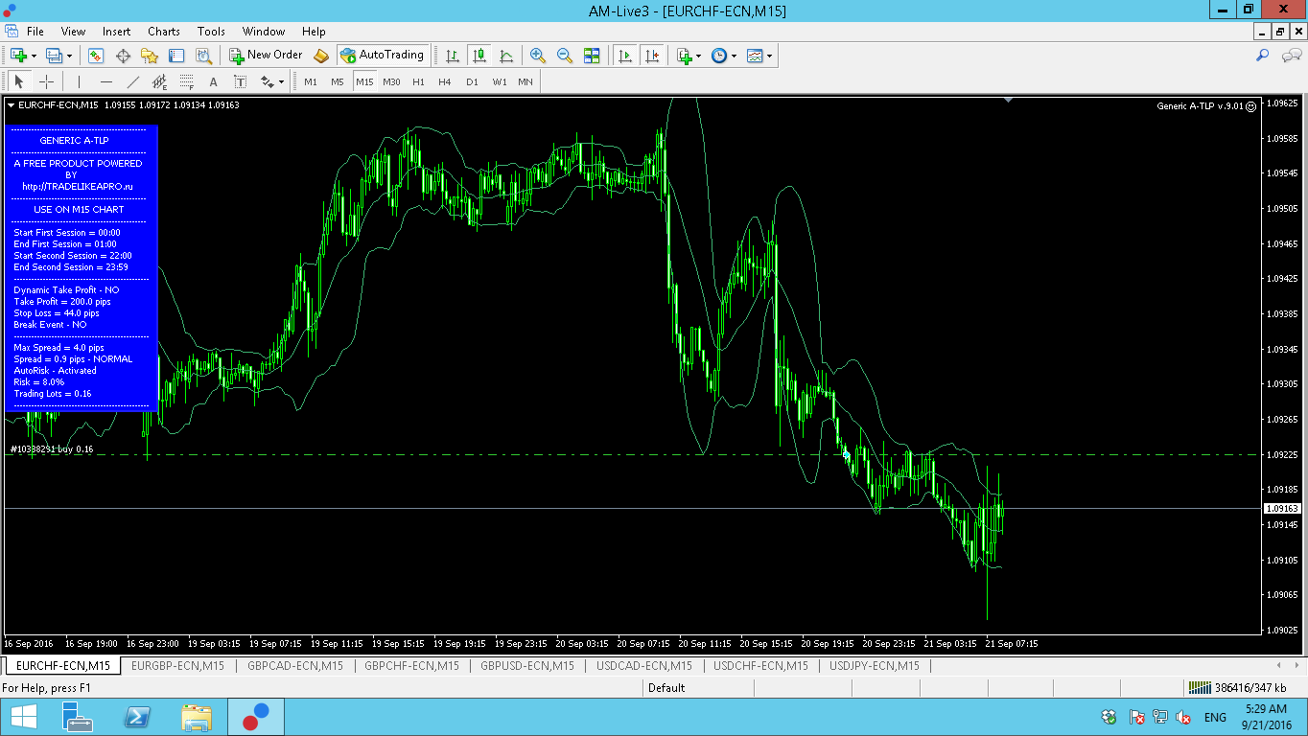Click the search magnifier icon at top right
This screenshot has width=1308, height=736.
[x=1263, y=56]
